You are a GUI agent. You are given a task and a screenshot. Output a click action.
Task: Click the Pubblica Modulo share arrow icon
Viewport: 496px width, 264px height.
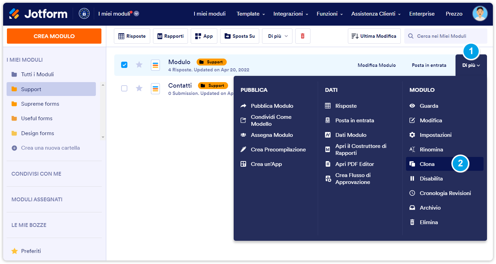[x=243, y=106]
